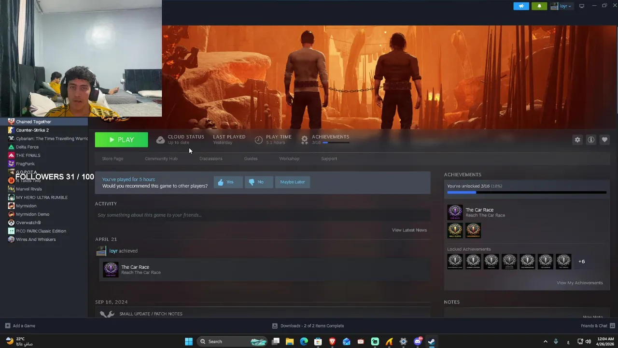618x348 pixels.
Task: Select Maybe Later for review prompt
Action: pos(293,182)
